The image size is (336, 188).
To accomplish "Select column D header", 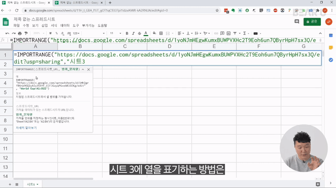I will click(169, 46).
